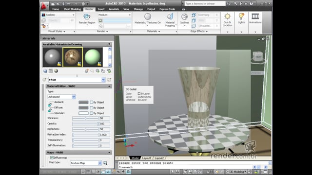Screen dimensions: 312x175
Task: Open the AutoCAD application menu button
Action: (44, 6)
